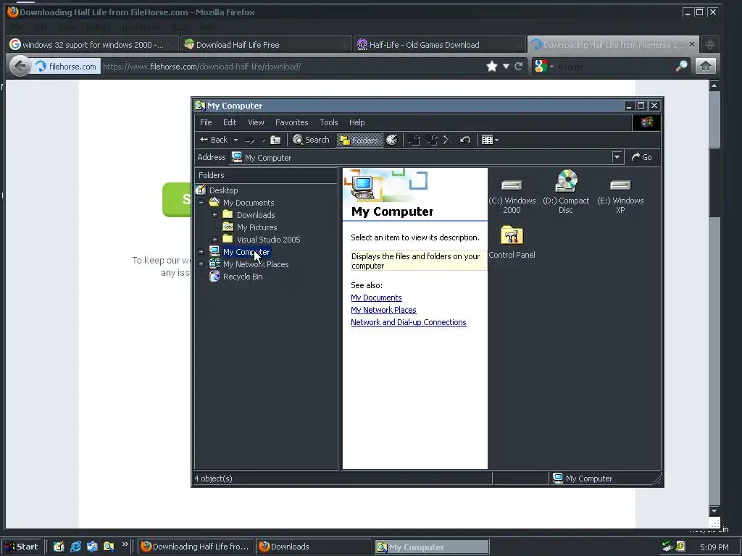Open the Favorites menu

(291, 122)
